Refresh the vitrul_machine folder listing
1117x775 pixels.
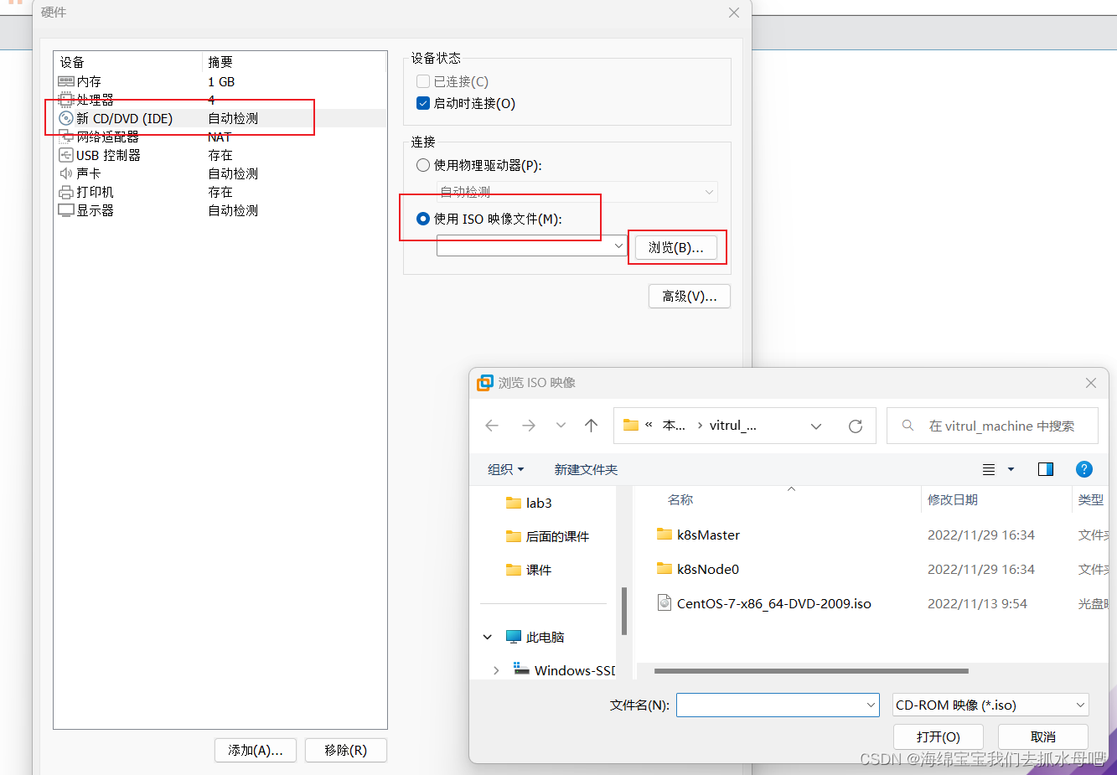click(856, 426)
